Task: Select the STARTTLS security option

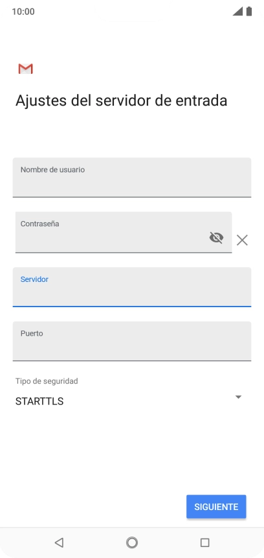Action: [x=39, y=401]
